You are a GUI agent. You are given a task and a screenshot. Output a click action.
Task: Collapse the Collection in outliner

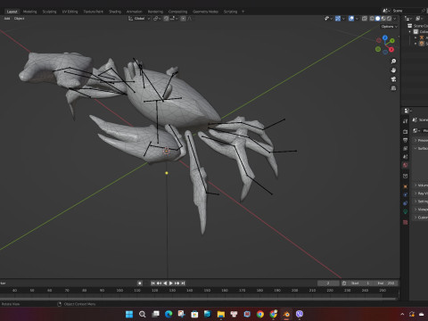click(x=410, y=32)
